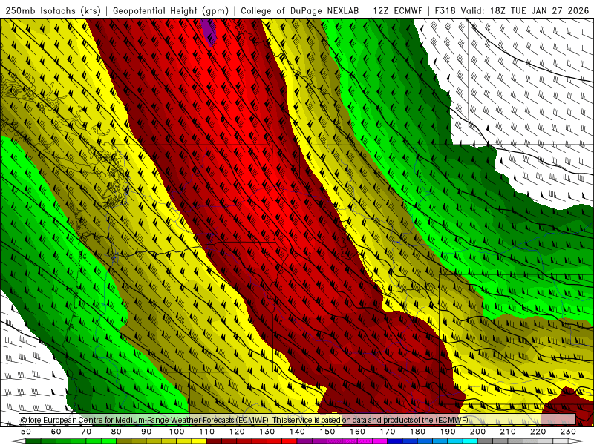The width and height of the screenshot is (594, 445).
Task: Click the 'Valid: 18Z TUE JAN 27 2026' text
Action: pos(525,11)
